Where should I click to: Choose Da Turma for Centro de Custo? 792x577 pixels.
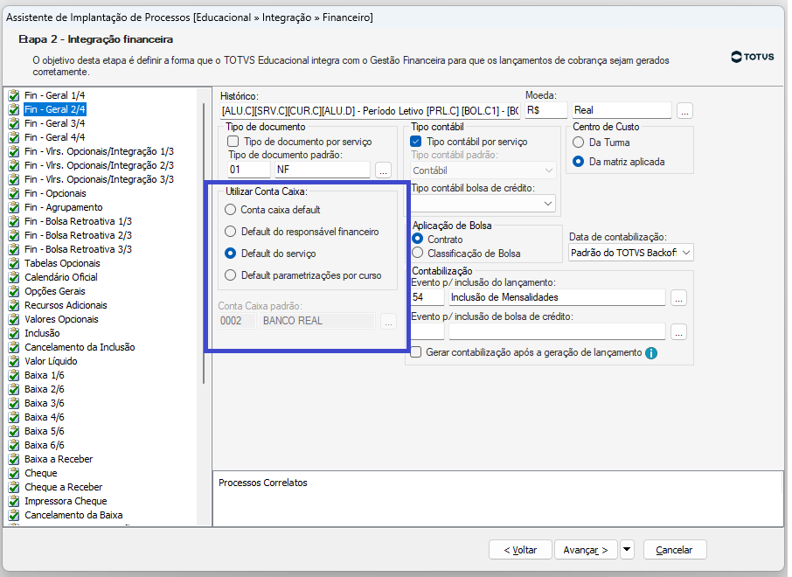[579, 143]
